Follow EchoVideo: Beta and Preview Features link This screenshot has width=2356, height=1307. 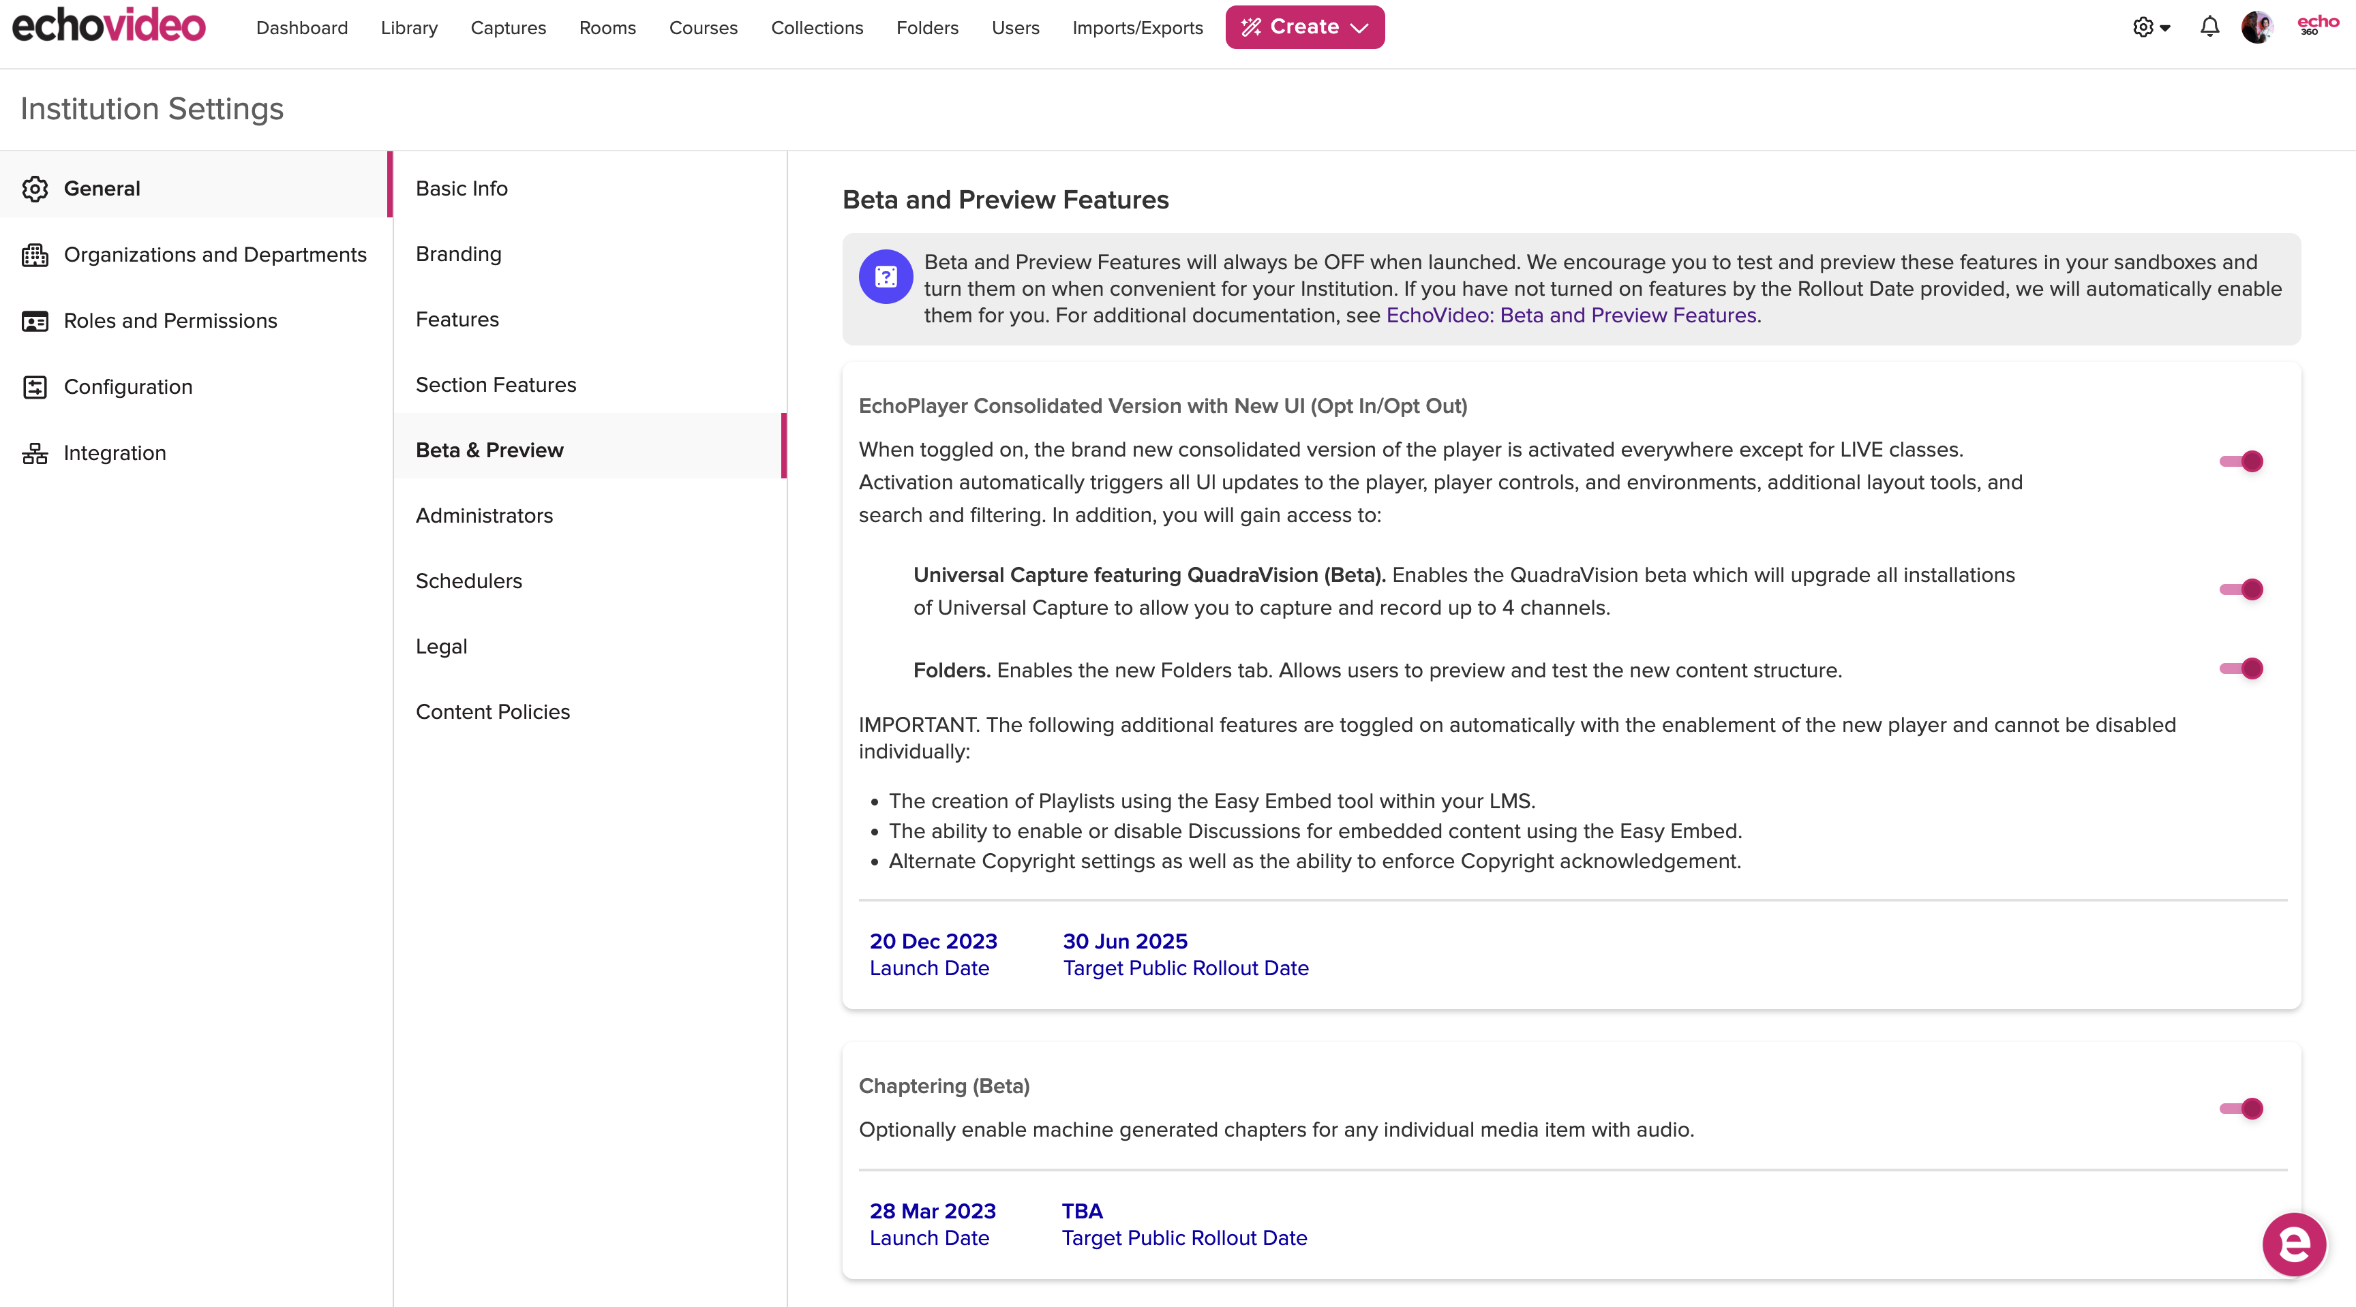[x=1571, y=316]
